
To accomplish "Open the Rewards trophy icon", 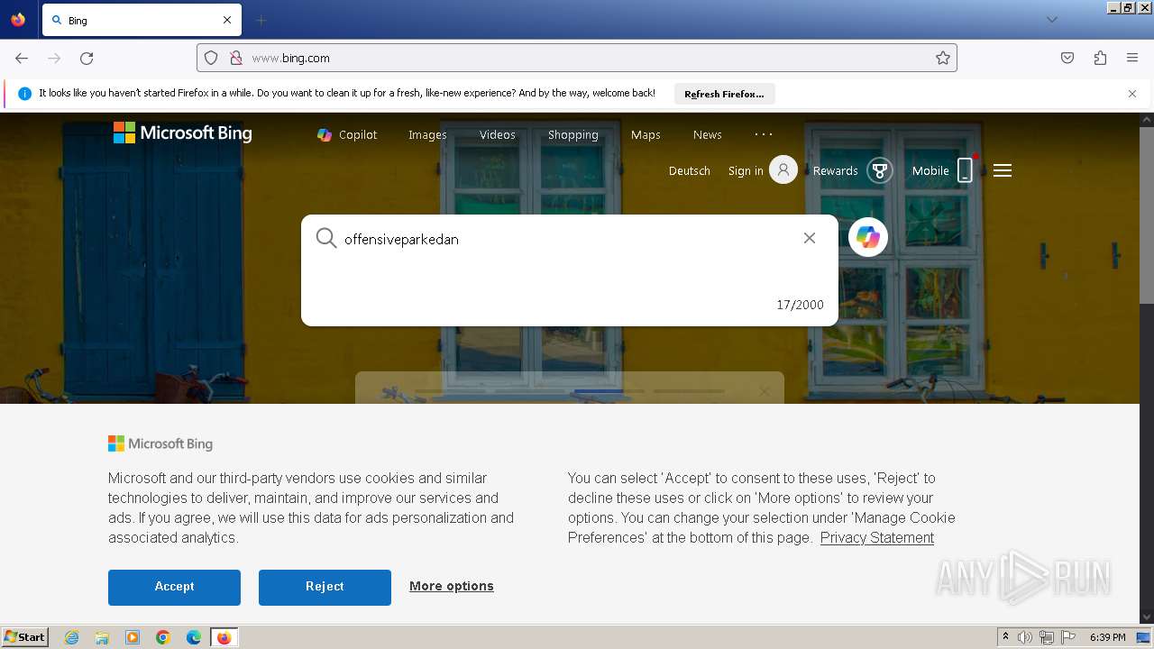I will click(880, 170).
